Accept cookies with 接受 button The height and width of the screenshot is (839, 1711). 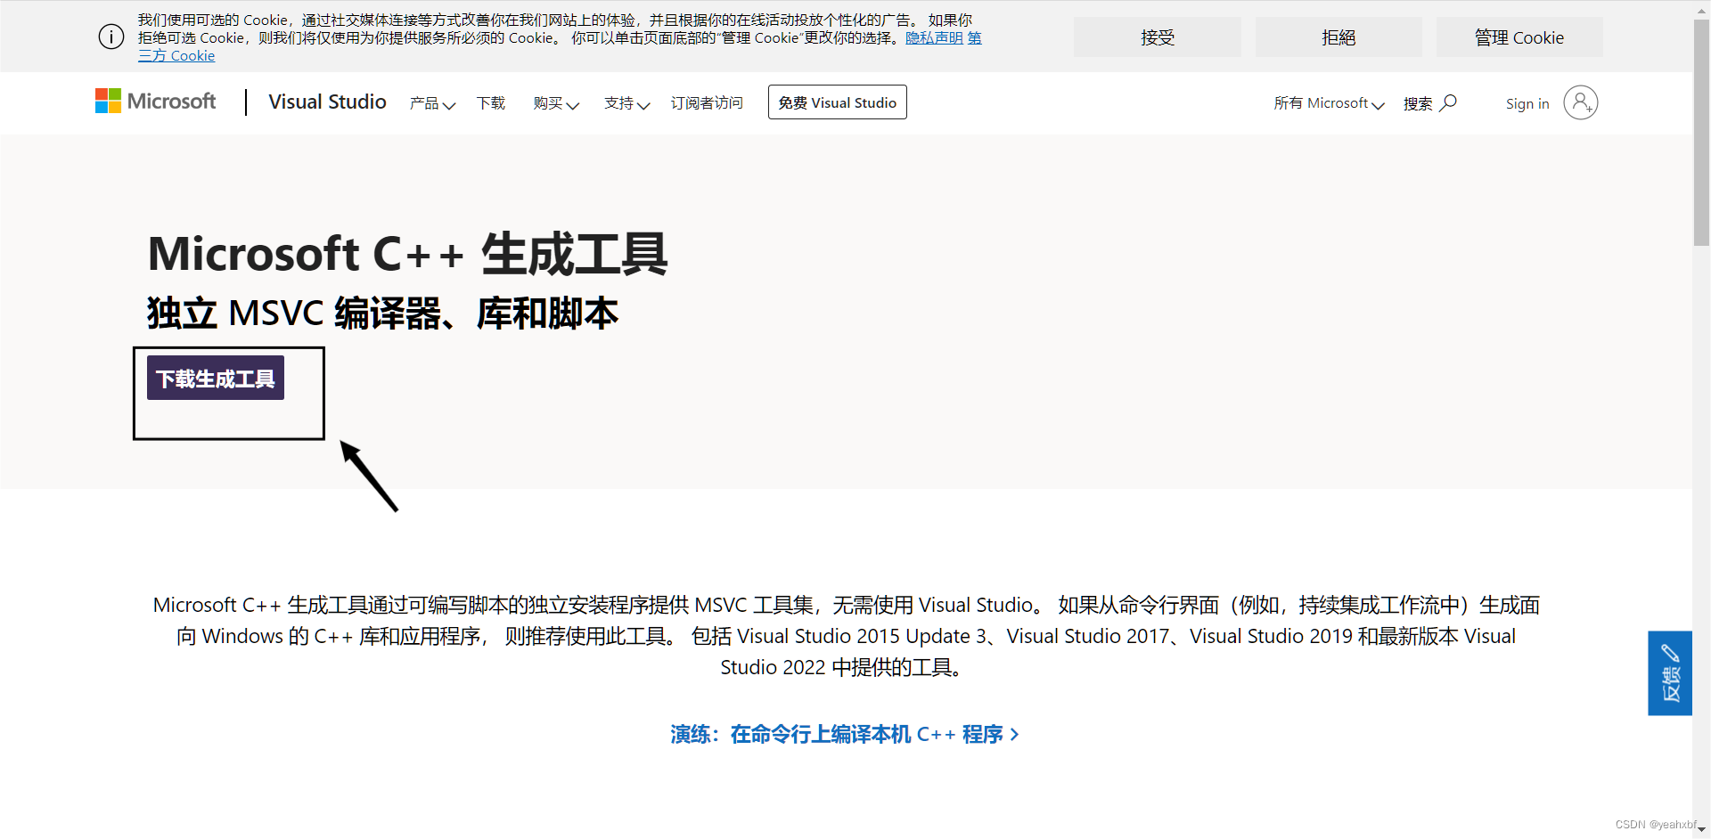pos(1158,37)
